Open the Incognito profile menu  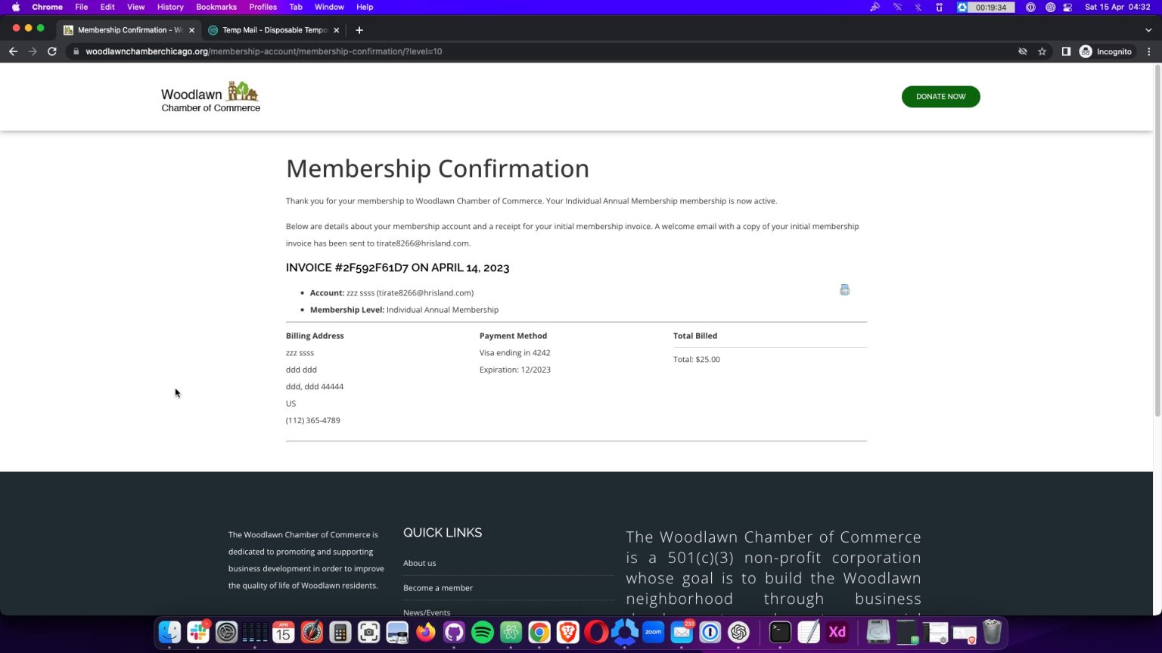1105,51
